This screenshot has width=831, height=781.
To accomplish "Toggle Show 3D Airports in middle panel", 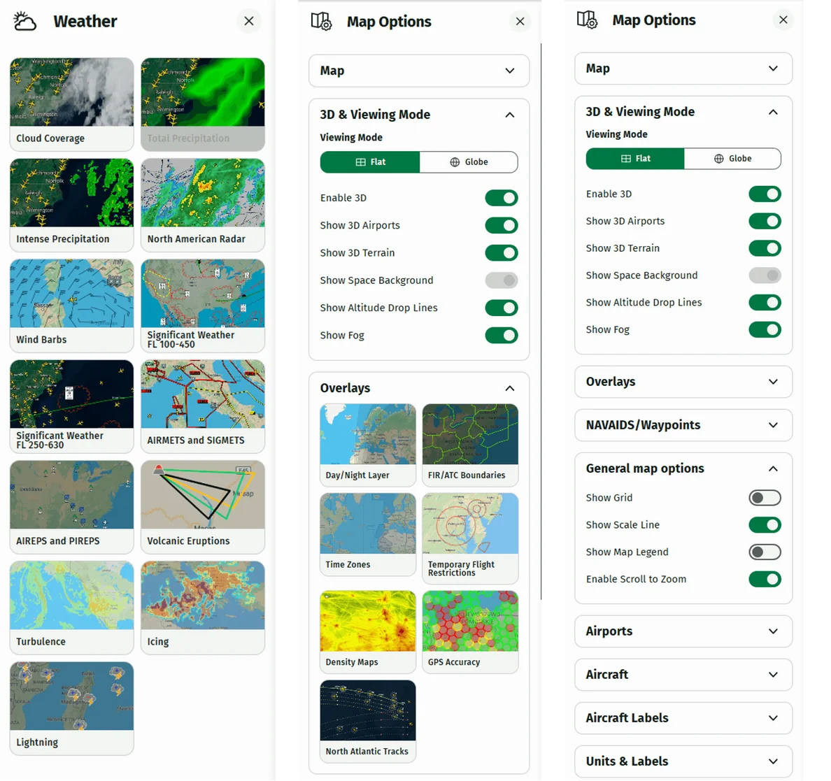I will [502, 225].
